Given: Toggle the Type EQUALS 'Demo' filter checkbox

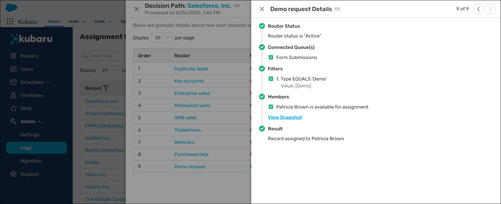Looking at the screenshot, I should click(x=271, y=79).
